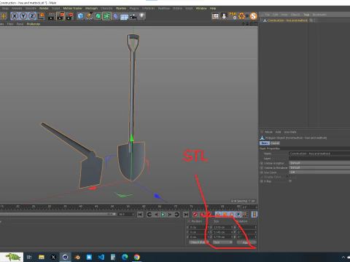Viewport: 350px width, 262px height.
Task: Click the picture viewer icon in right toolbar
Action: [x=215, y=16]
